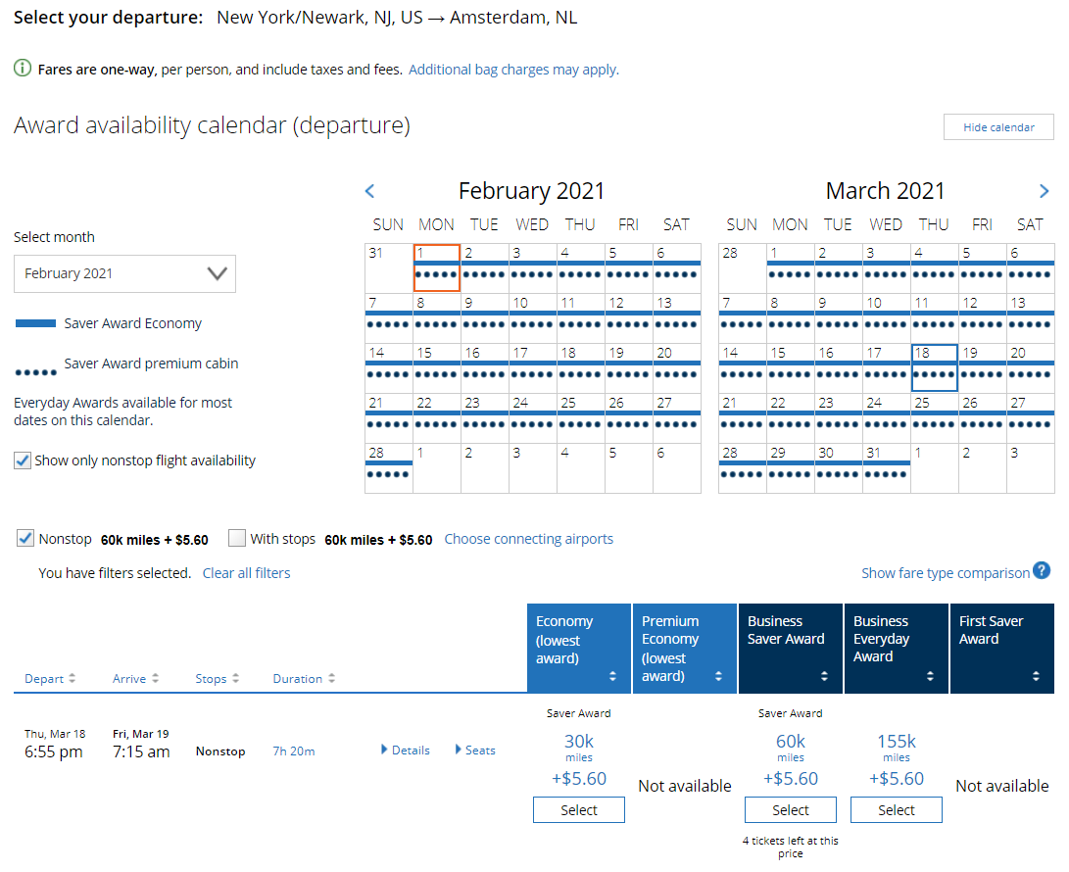Image resolution: width=1069 pixels, height=872 pixels.
Task: Sort flights by the Stops column icon
Action: tap(237, 678)
